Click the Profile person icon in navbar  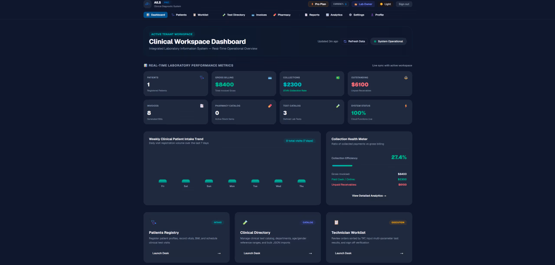coord(372,15)
